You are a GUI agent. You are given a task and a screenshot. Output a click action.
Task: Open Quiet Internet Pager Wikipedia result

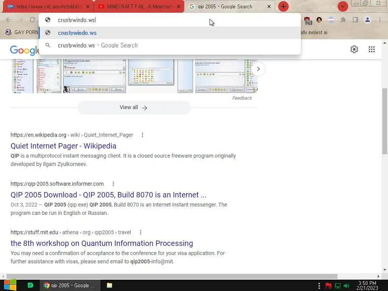coord(63,146)
